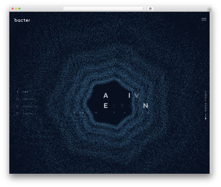Image resolution: width=221 pixels, height=187 pixels.
Task: Select the circle marker beside CONTACT
Action: [17, 114]
